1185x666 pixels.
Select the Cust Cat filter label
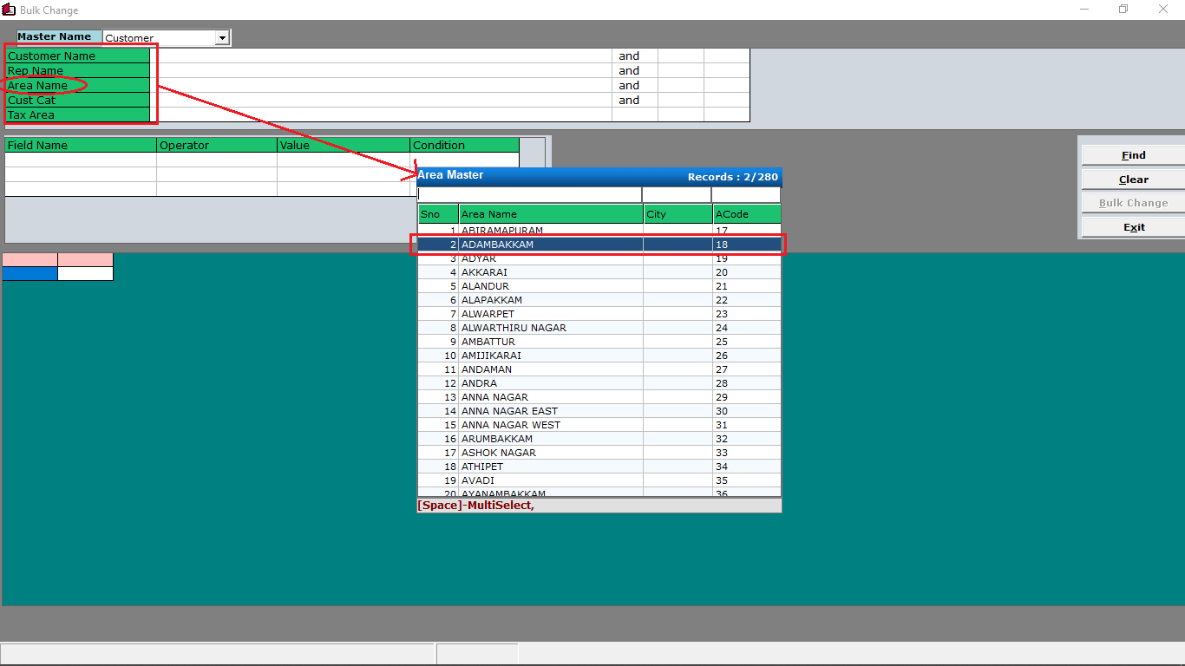point(77,101)
